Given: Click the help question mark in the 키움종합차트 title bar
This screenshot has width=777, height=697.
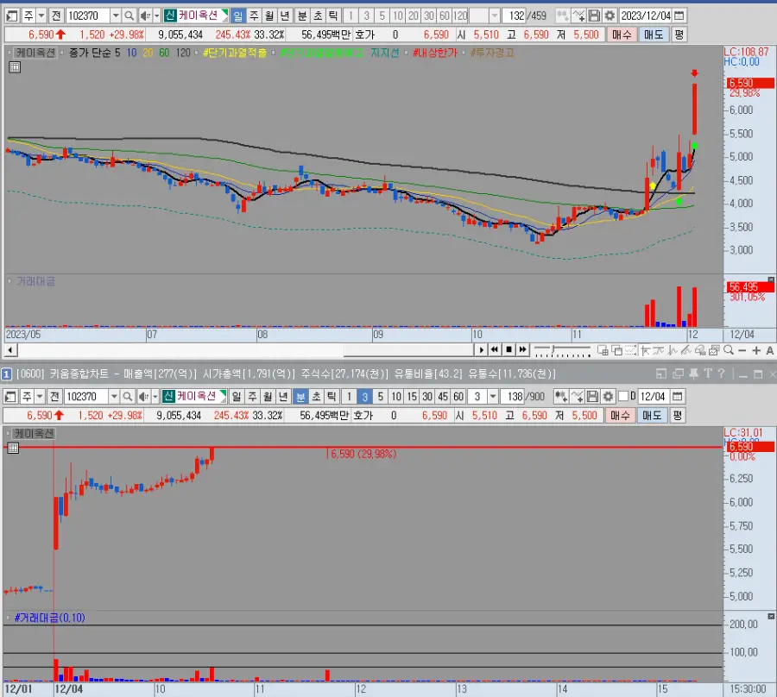Looking at the screenshot, I should coord(721,374).
